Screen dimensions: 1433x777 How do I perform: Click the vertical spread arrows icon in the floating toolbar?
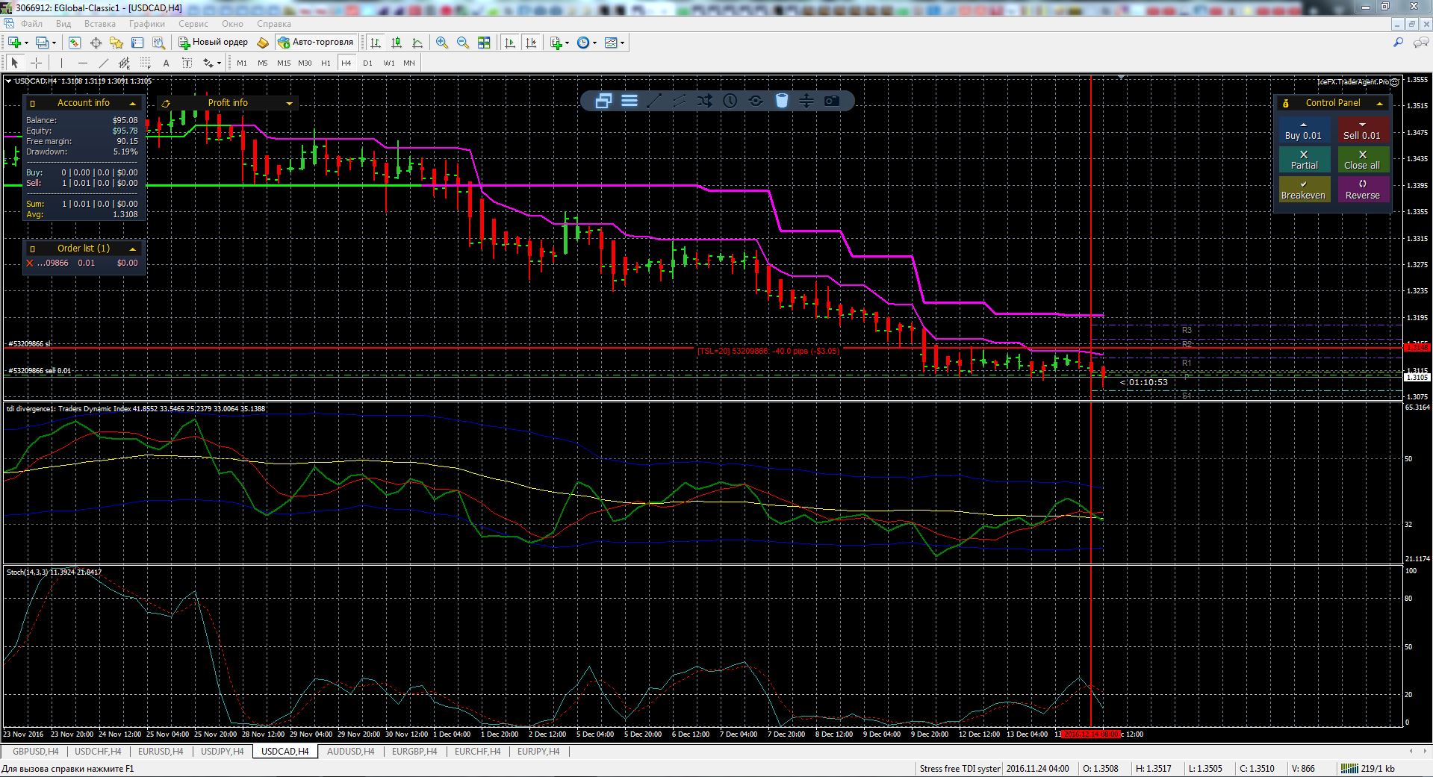(x=806, y=101)
